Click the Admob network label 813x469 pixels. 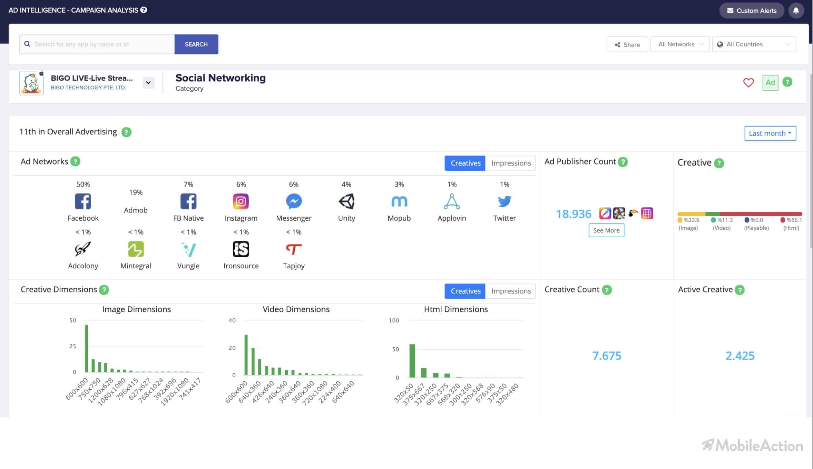pyautogui.click(x=136, y=210)
